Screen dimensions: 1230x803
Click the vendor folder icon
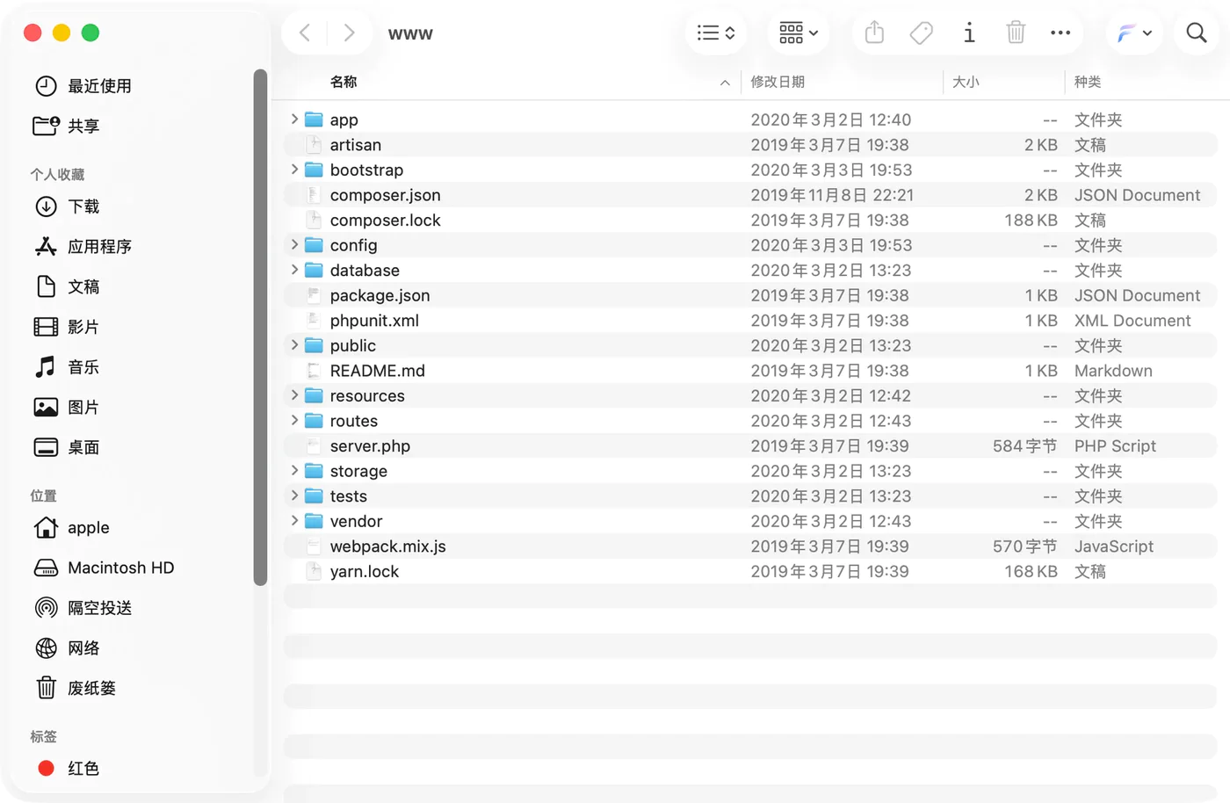314,521
